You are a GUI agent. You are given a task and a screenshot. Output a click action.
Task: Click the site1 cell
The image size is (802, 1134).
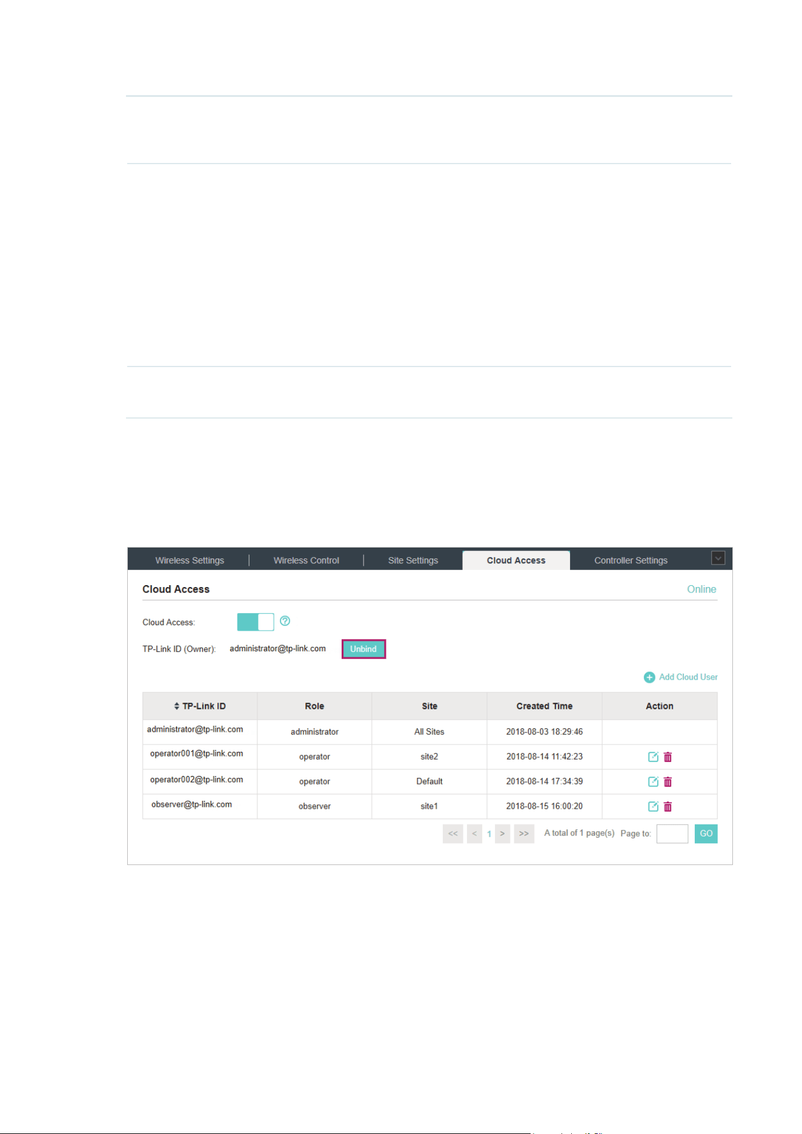click(x=429, y=806)
